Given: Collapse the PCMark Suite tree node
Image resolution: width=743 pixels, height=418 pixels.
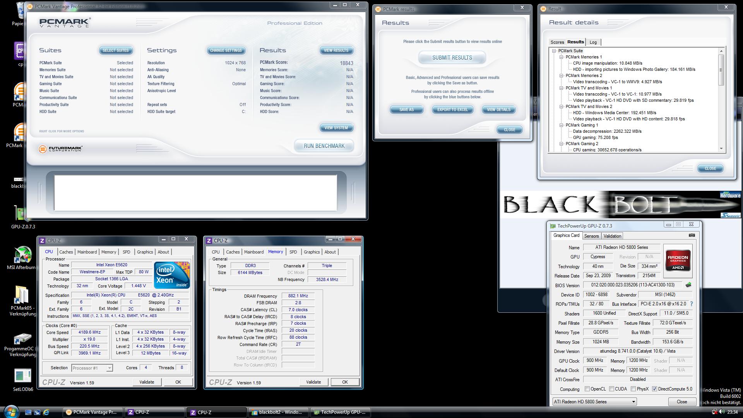Looking at the screenshot, I should (x=554, y=51).
